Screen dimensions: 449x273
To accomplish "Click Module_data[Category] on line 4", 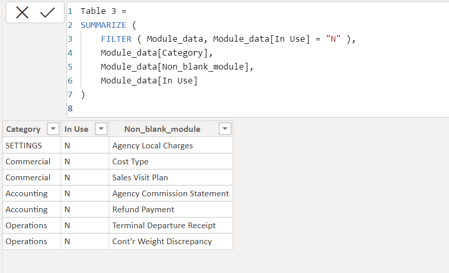I will (x=154, y=53).
